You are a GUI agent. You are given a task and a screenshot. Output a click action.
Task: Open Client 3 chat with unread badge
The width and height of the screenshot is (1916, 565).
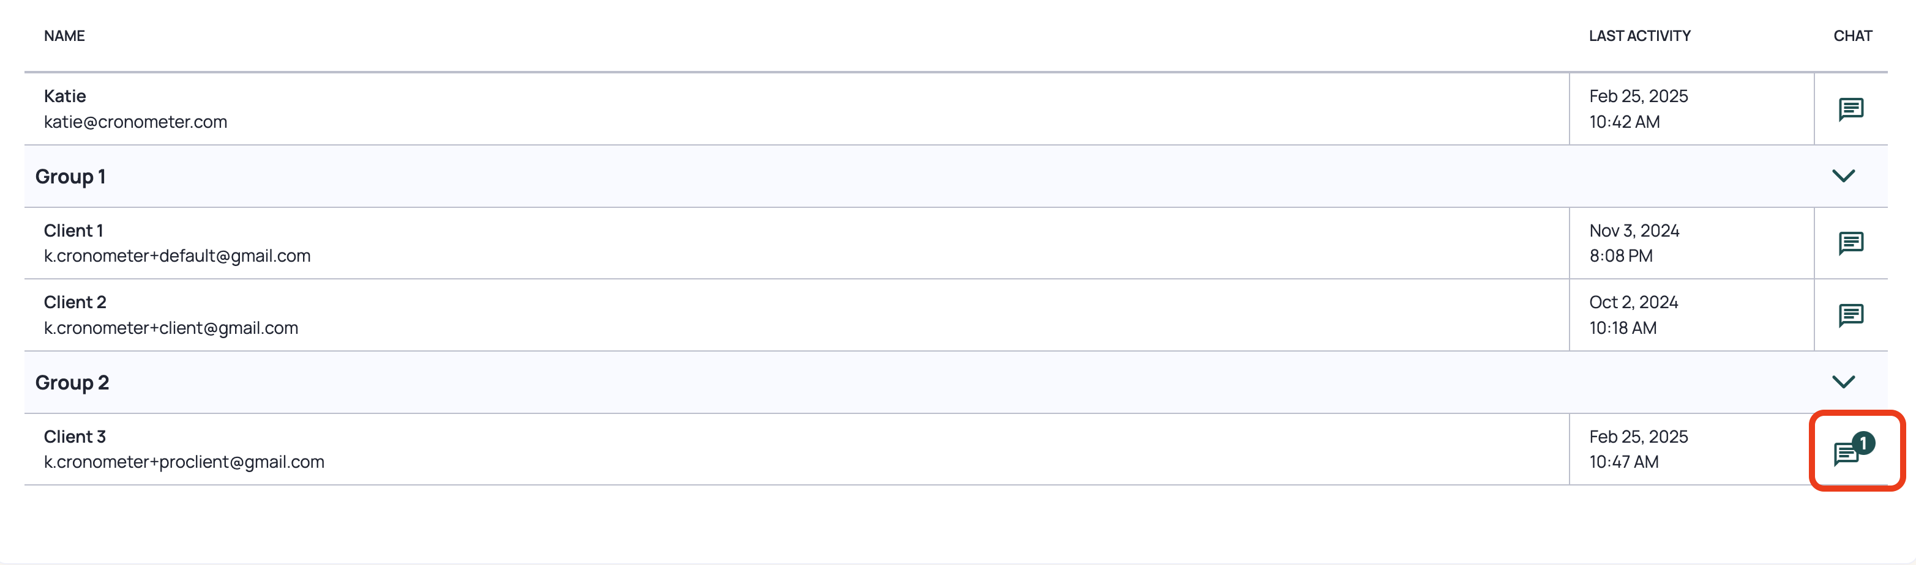tap(1854, 449)
